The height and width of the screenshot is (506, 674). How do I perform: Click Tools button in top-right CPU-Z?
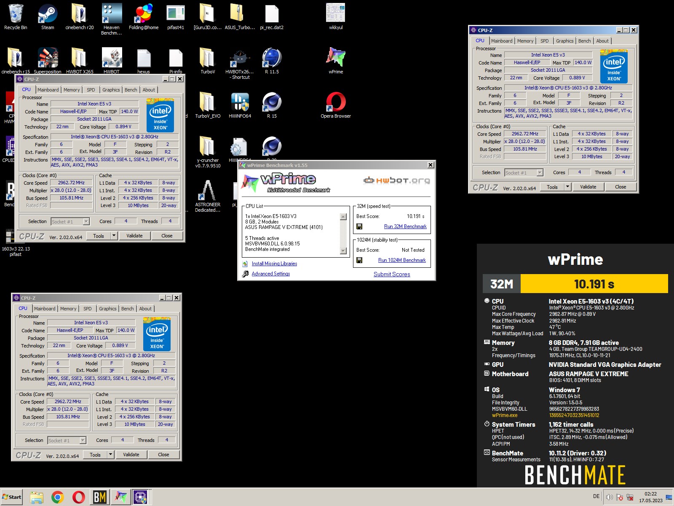(x=552, y=187)
